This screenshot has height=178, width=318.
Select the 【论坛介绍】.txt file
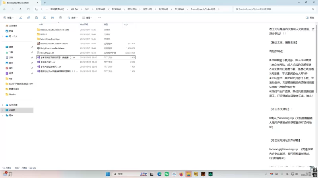86,62
